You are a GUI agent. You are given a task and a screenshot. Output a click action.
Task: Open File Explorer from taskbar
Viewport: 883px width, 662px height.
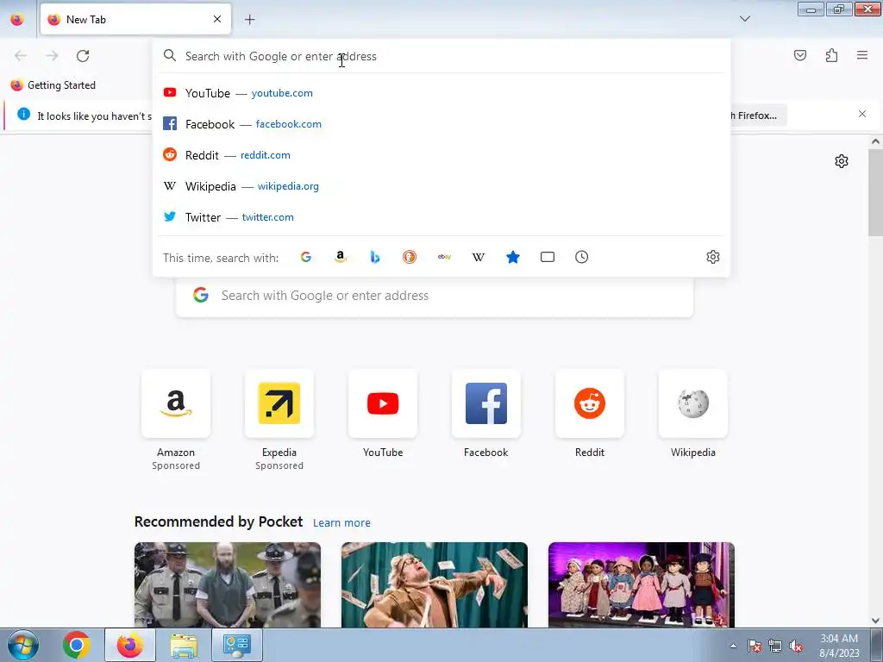[184, 645]
